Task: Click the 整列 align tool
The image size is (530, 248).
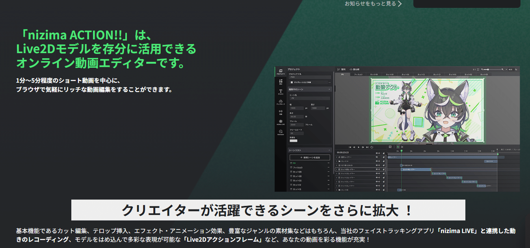Action: (341, 69)
